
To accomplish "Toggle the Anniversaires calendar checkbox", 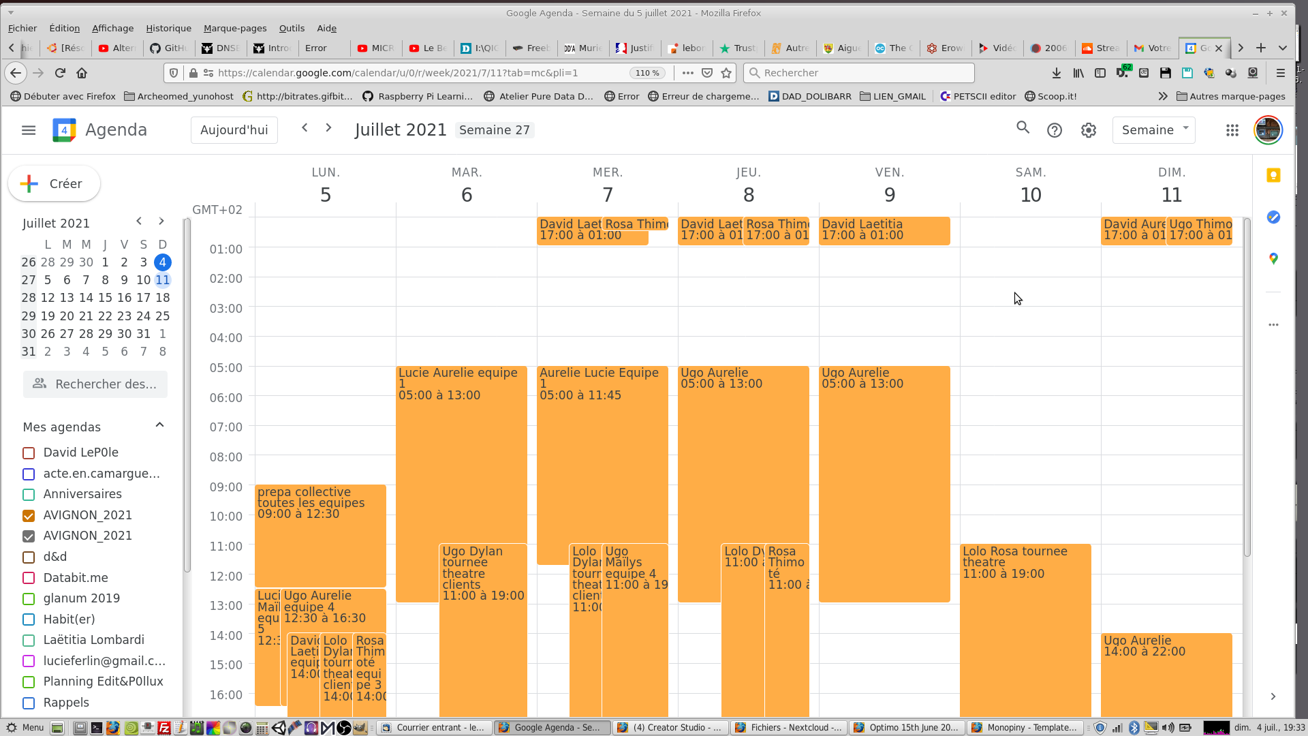I will coord(29,495).
